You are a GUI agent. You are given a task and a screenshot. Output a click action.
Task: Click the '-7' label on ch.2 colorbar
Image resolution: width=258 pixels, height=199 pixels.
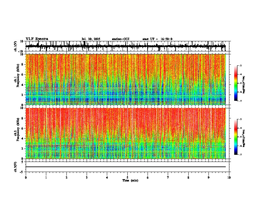(x=240, y=154)
